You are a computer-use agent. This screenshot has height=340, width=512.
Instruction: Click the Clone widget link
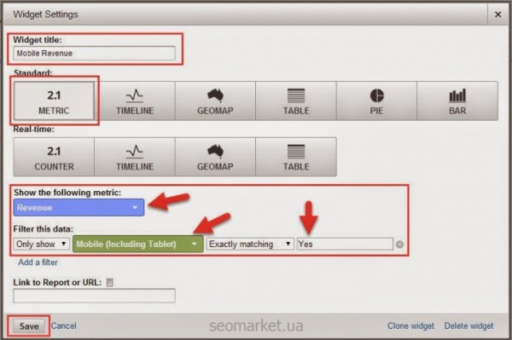point(410,326)
